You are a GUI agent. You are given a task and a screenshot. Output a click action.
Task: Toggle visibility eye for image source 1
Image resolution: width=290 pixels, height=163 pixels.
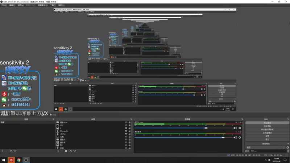tap(126, 128)
